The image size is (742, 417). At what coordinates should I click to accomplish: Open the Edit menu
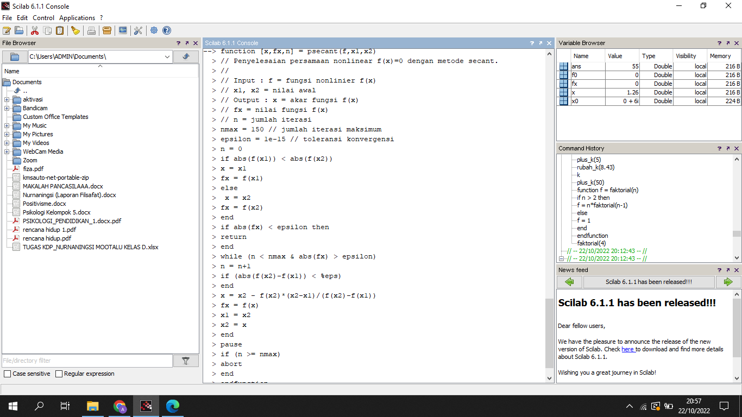[x=22, y=18]
